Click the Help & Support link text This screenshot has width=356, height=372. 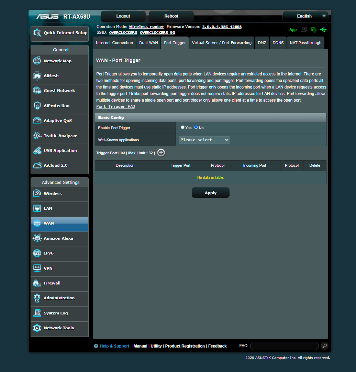(114, 346)
